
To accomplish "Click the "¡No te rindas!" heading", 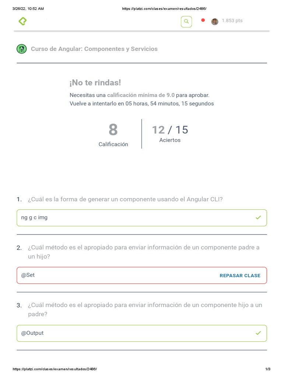I will pyautogui.click(x=95, y=83).
